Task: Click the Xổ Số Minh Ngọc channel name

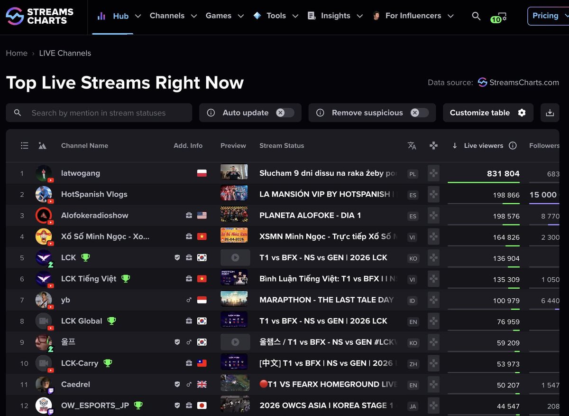Action: tap(105, 236)
